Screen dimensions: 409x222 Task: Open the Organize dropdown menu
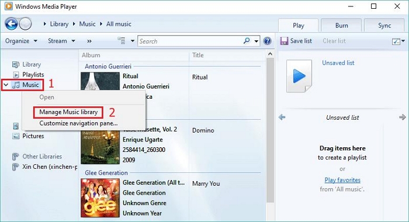[22, 41]
